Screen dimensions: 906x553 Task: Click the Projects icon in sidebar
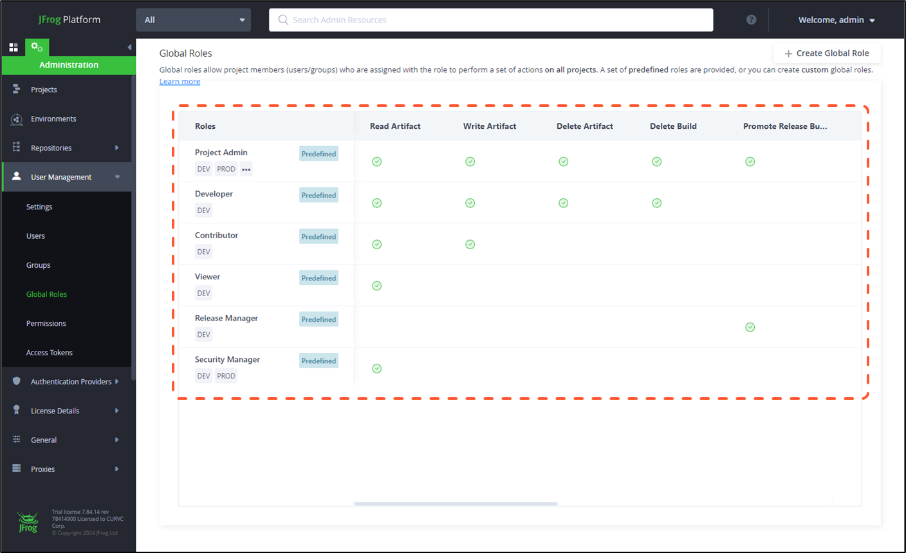click(17, 89)
